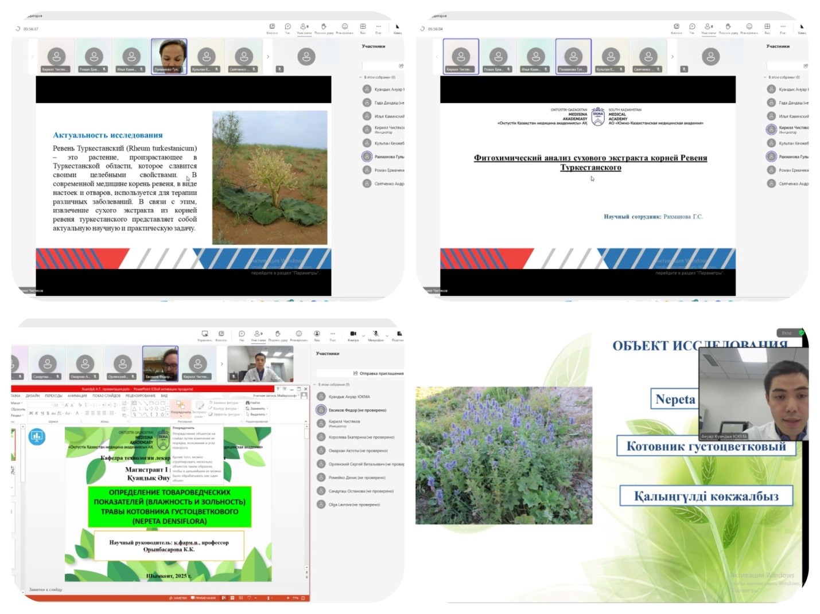The height and width of the screenshot is (614, 820).
Task: Turn on Camera in the bottom-left meeting toolbar
Action: click(353, 334)
